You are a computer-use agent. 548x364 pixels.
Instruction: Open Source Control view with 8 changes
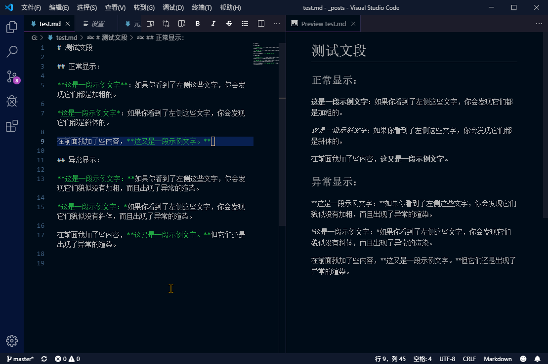coord(12,77)
